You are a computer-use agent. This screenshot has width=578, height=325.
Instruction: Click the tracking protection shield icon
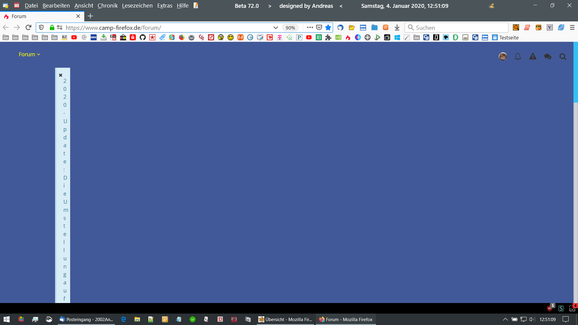pyautogui.click(x=42, y=27)
